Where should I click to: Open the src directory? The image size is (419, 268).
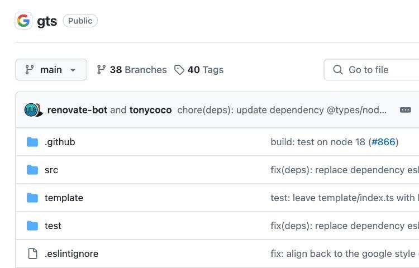[51, 170]
